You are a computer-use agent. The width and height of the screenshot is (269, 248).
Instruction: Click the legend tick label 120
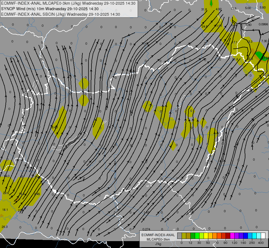234,243
